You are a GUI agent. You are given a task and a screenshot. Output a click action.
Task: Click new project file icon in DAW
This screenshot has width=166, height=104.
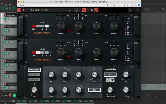coord(2,4)
